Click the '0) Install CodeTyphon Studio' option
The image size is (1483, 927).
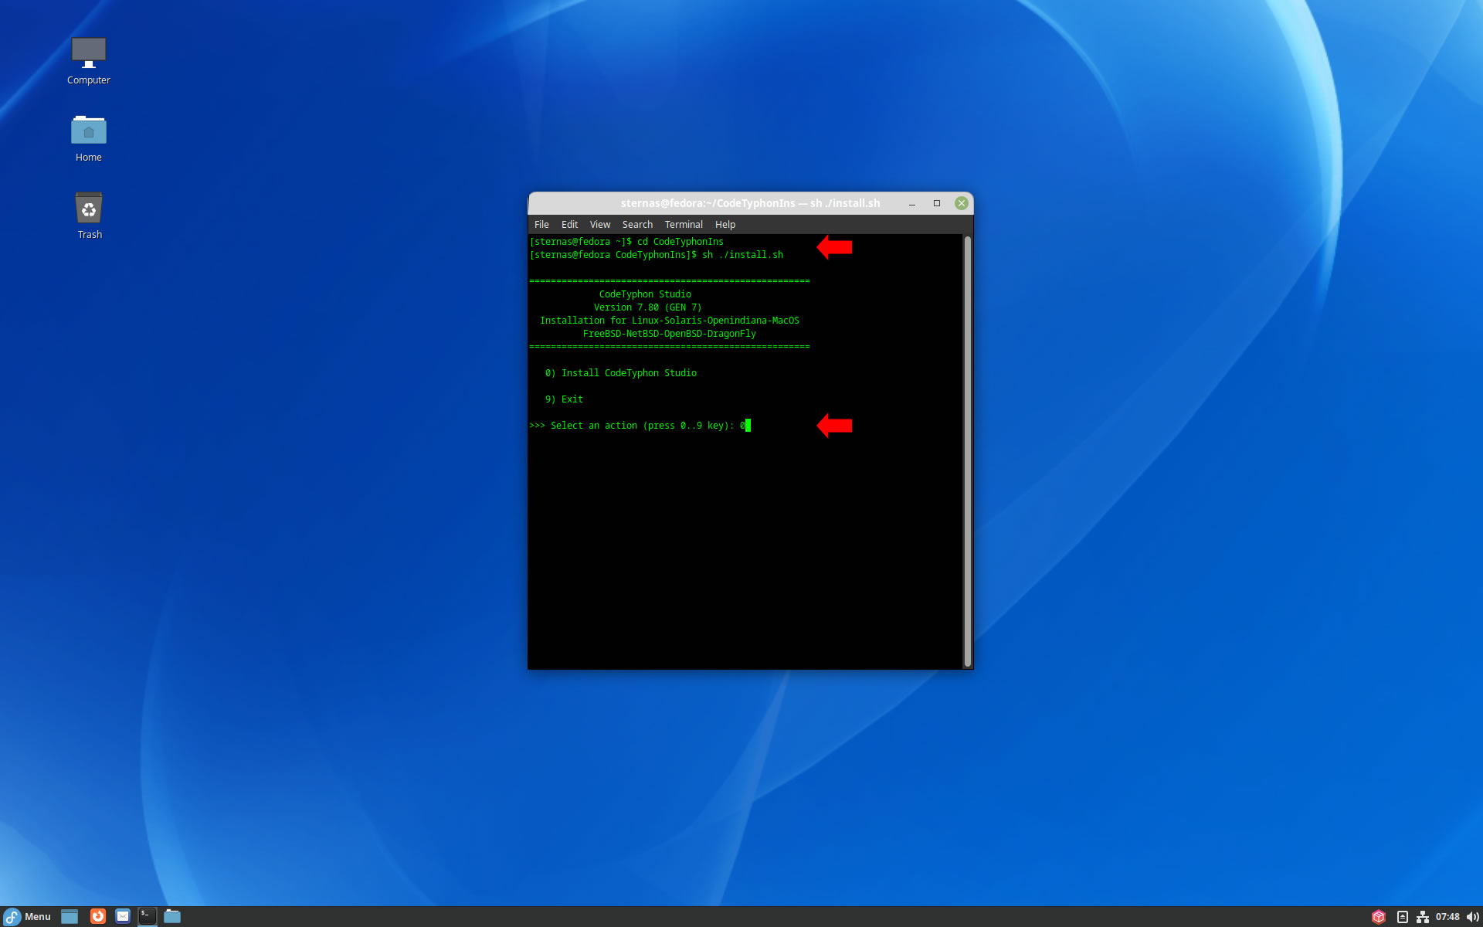(x=621, y=373)
